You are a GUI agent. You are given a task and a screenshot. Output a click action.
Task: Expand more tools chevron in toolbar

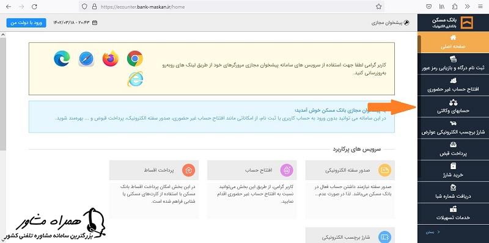[467, 7]
